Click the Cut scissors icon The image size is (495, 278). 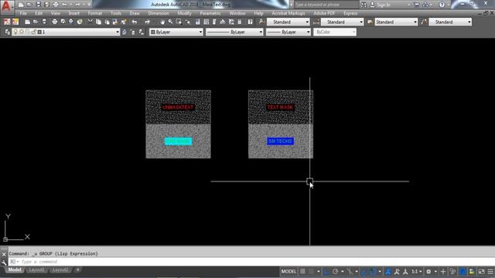(90, 22)
